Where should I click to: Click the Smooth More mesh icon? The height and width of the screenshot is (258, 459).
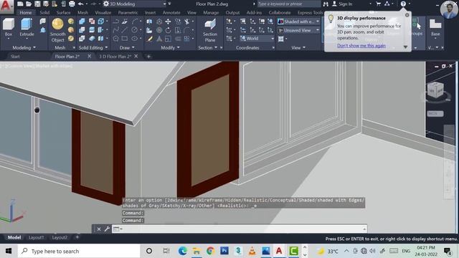click(71, 21)
